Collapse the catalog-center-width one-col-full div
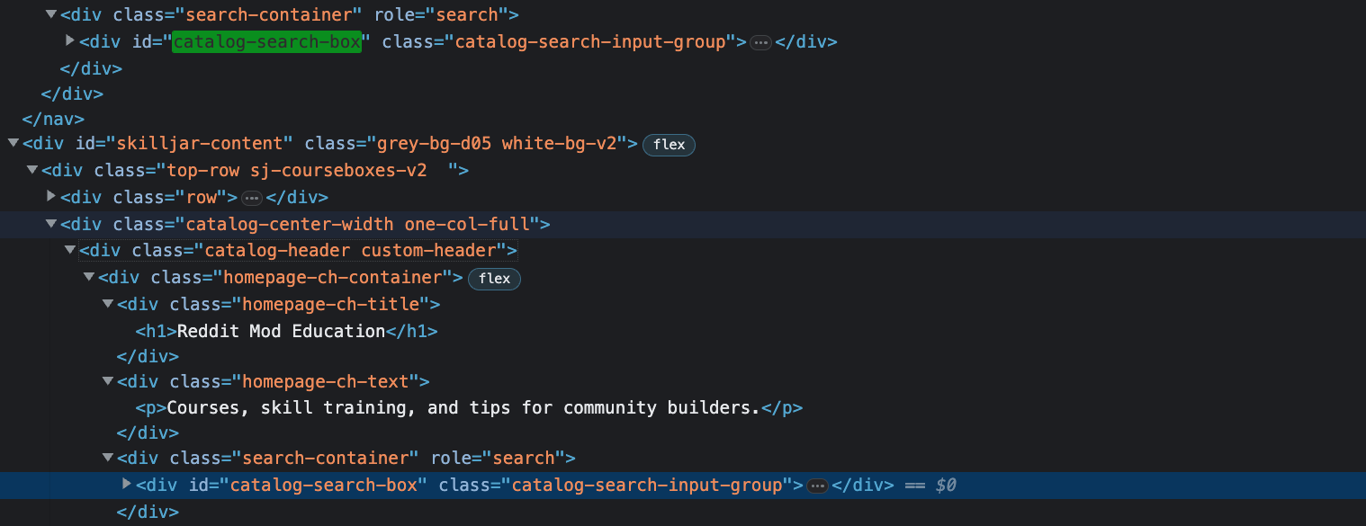This screenshot has width=1366, height=526. pyautogui.click(x=51, y=224)
